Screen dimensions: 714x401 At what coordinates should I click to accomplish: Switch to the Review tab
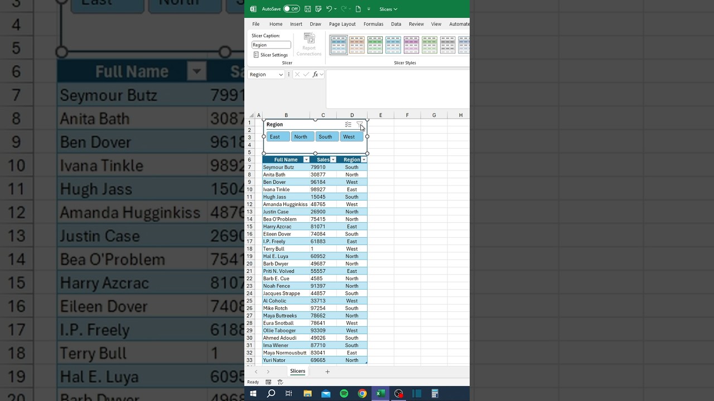coord(416,24)
